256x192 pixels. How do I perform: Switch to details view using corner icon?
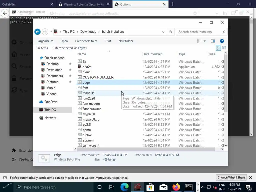(x=218, y=48)
